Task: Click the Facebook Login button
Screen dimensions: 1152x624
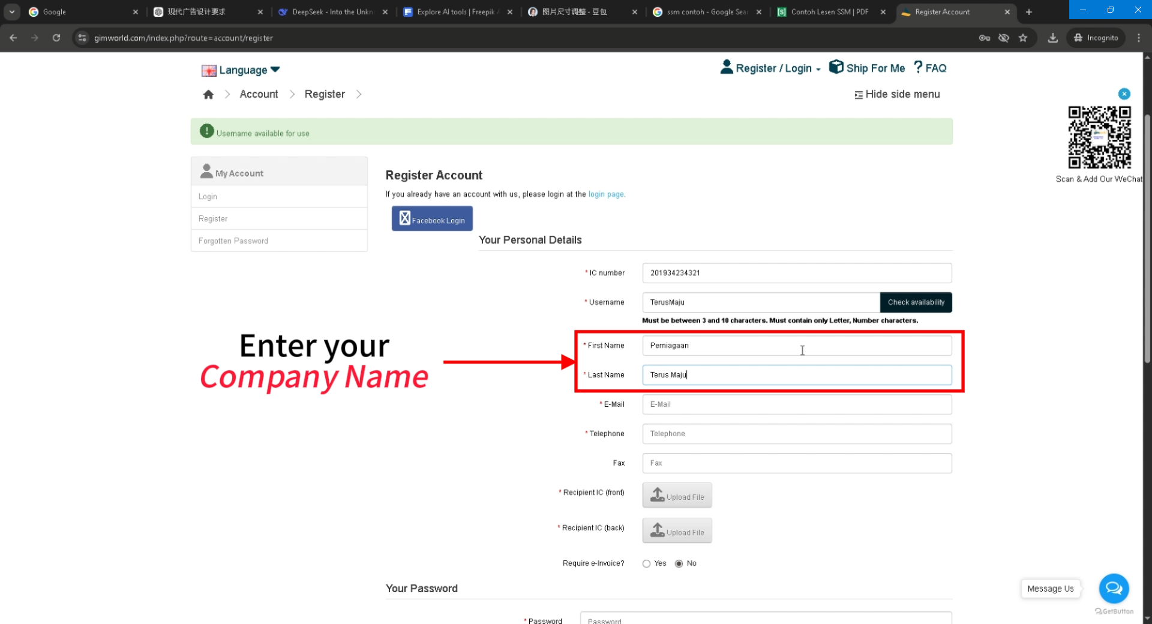Action: click(432, 219)
